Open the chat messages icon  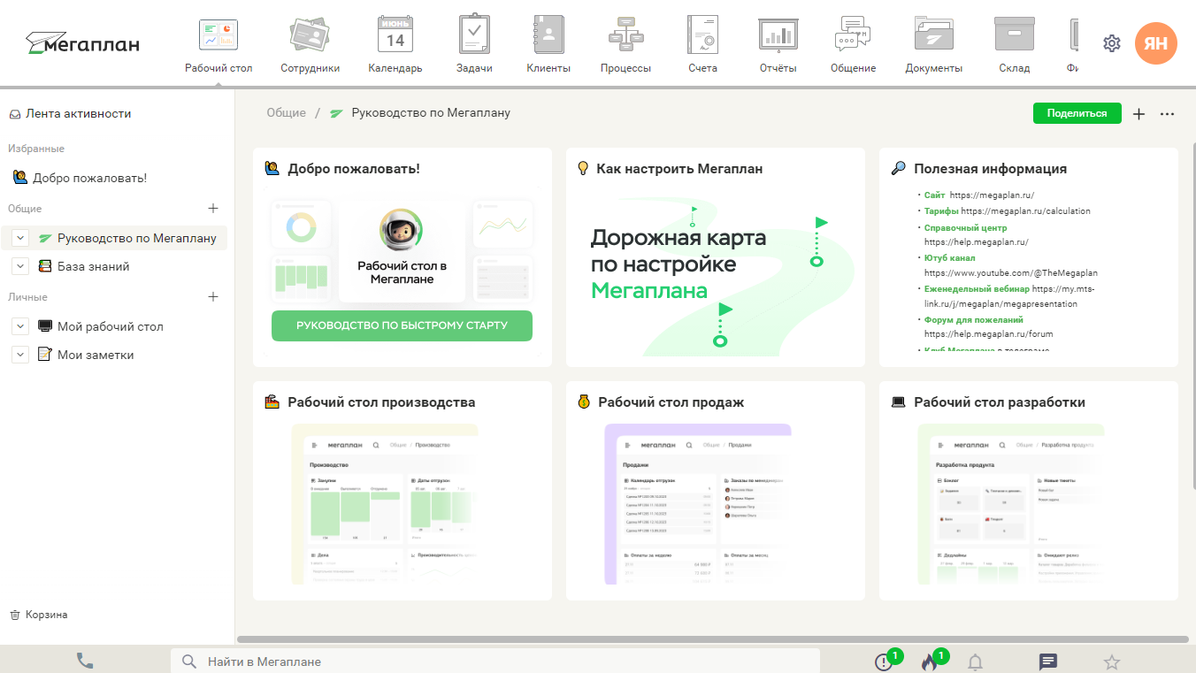(1048, 662)
